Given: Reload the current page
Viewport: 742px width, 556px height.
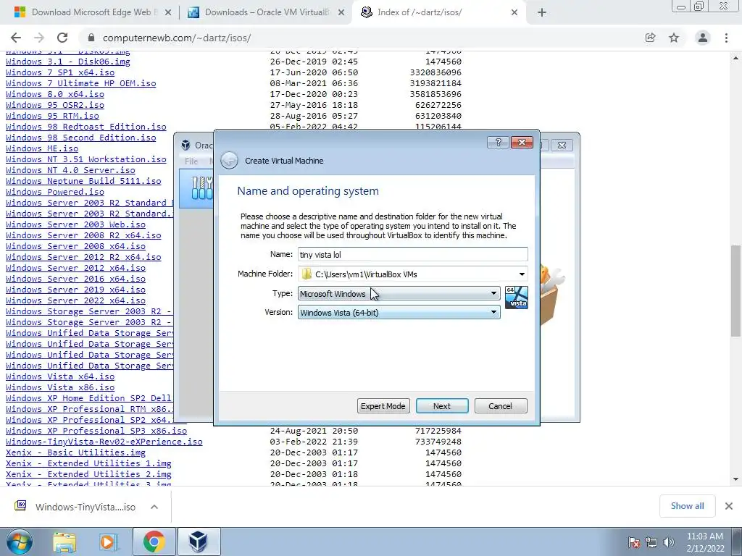Looking at the screenshot, I should pos(62,38).
